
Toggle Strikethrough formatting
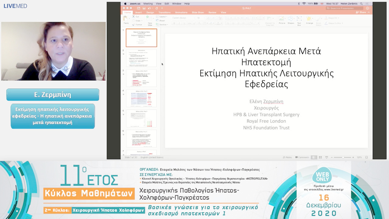point(189,23)
